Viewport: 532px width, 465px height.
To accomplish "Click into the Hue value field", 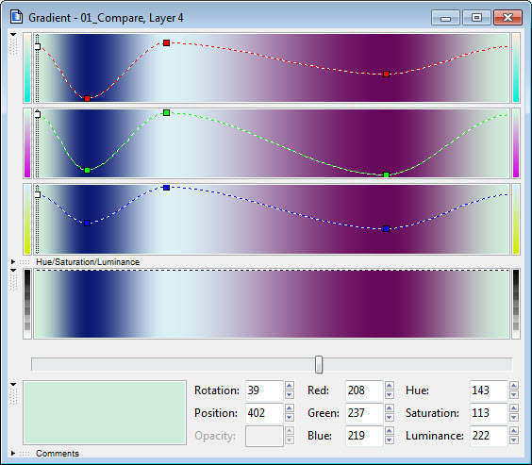I will (x=489, y=390).
